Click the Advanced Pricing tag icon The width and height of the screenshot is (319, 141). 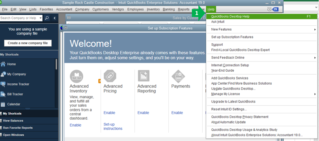pyautogui.click(x=110, y=76)
